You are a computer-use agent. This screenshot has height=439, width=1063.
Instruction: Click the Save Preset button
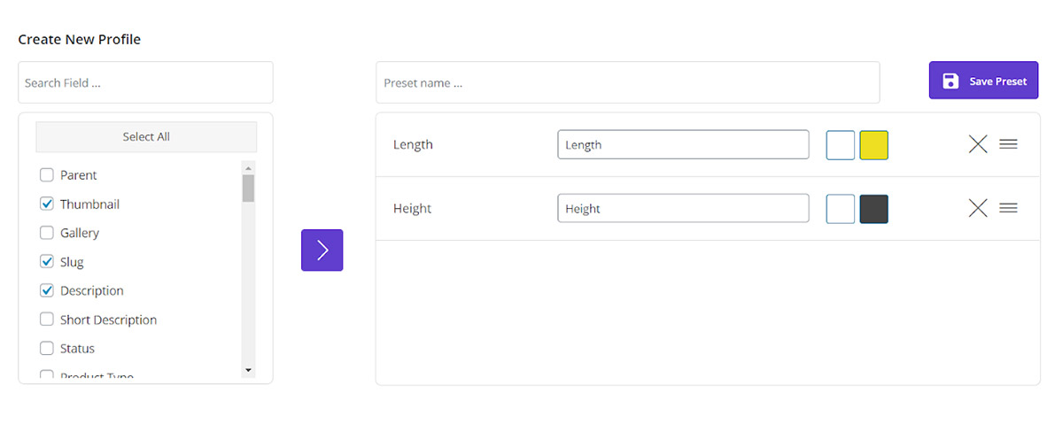coord(983,81)
